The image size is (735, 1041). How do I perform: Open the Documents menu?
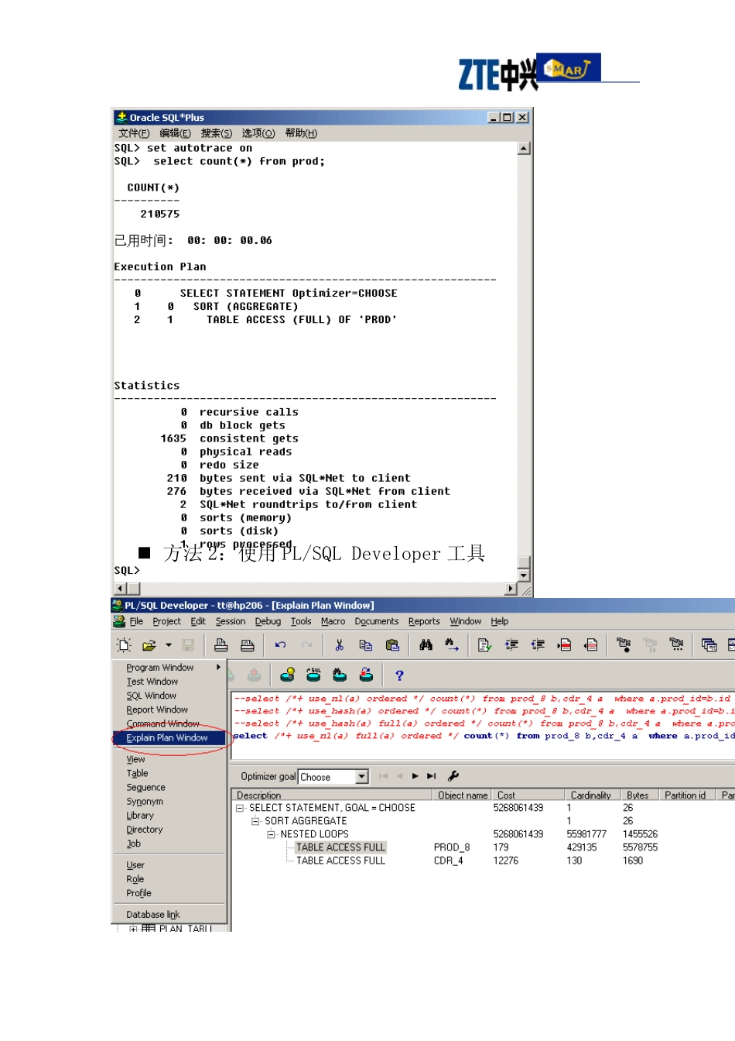(377, 621)
